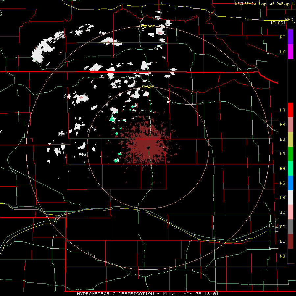The image size is (296, 296).
Task: Click the 18:01 timestamp
Action: click(212, 294)
